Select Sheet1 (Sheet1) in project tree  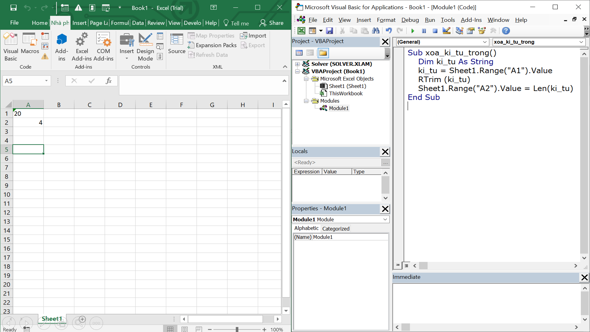347,86
